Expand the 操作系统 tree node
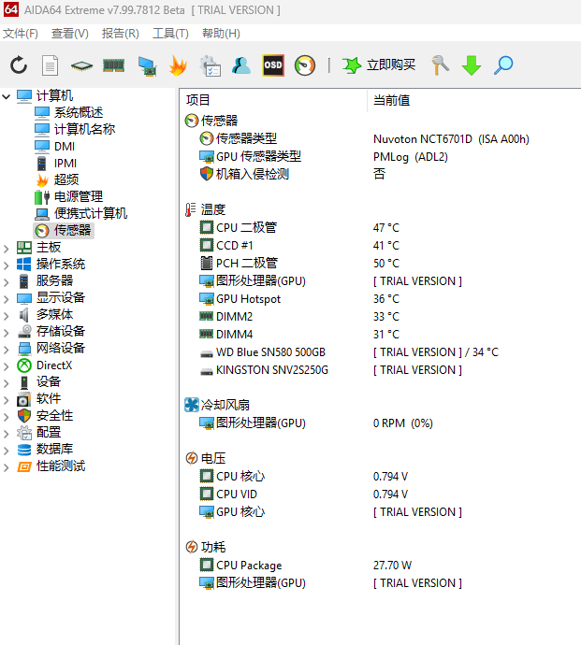Viewport: 581px width, 645px height. [7, 265]
